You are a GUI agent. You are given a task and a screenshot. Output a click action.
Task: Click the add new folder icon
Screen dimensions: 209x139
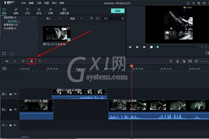[x=4, y=53]
